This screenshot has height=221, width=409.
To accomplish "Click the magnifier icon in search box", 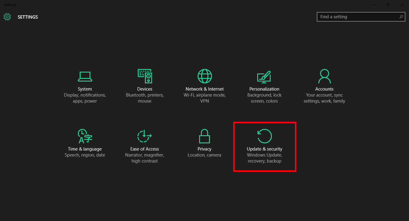I will (401, 17).
